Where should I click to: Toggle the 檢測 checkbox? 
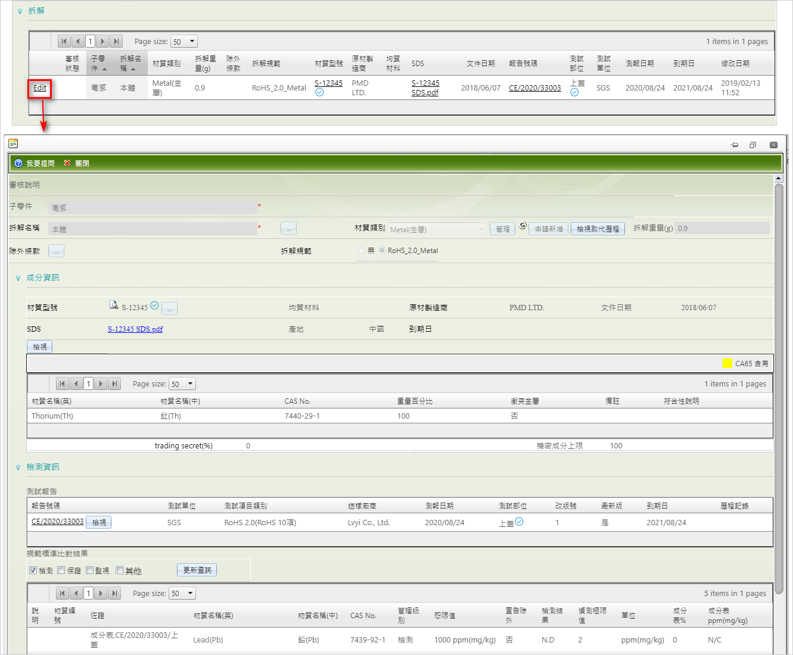point(33,570)
